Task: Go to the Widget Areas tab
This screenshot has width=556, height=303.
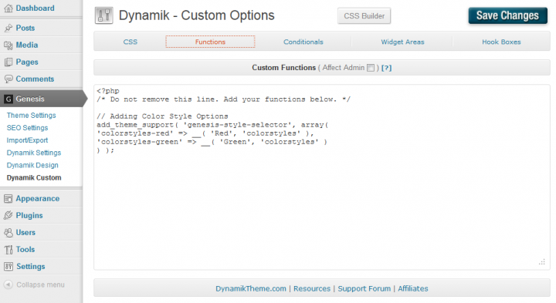Action: point(402,42)
